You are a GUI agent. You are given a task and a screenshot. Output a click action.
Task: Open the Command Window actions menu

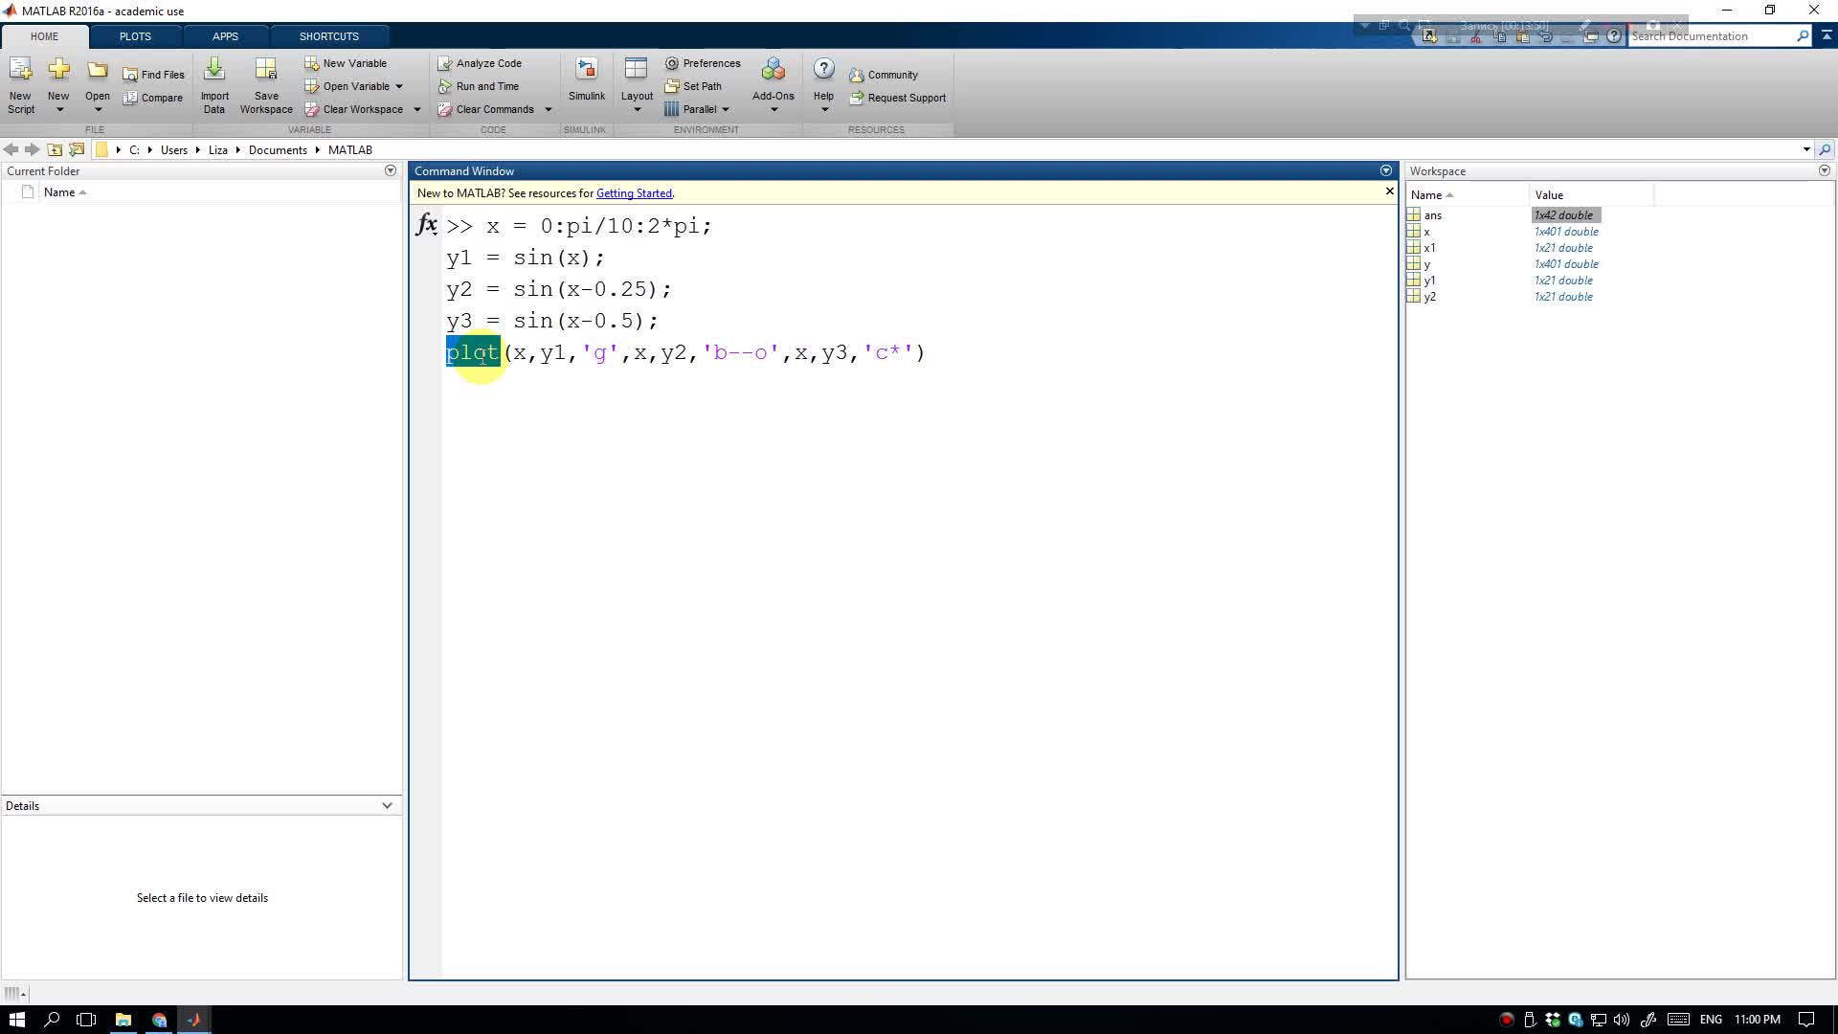point(1386,170)
